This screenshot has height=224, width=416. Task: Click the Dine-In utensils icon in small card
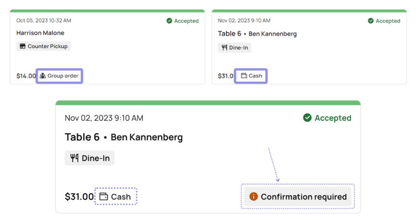224,48
